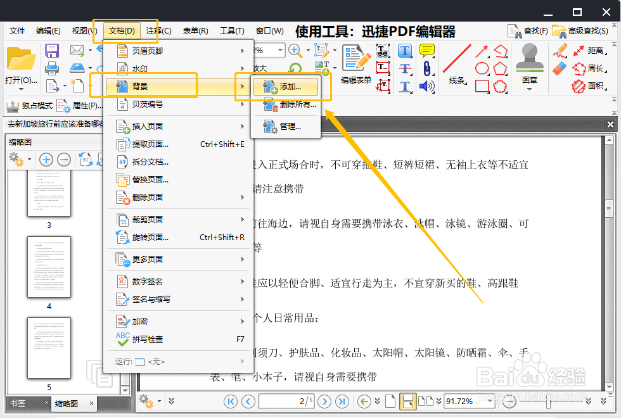Select the eraser tool

[x=561, y=67]
